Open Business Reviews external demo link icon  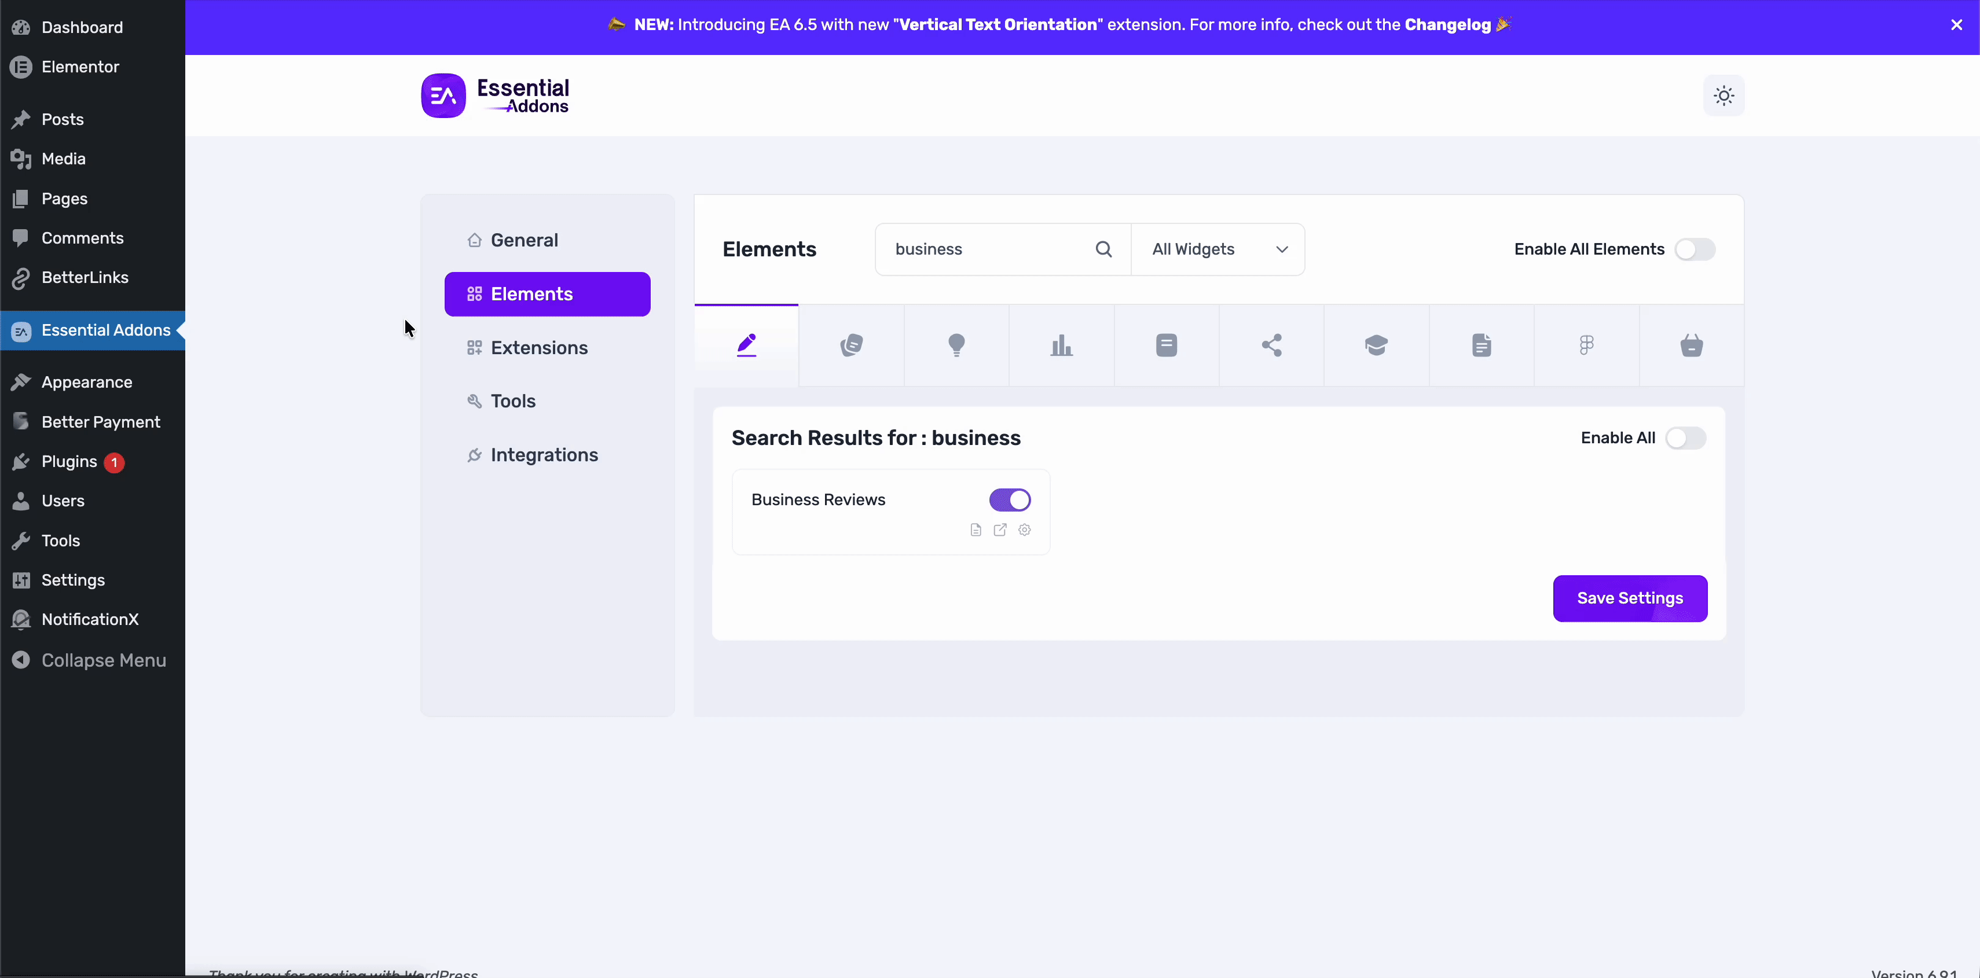point(1000,530)
